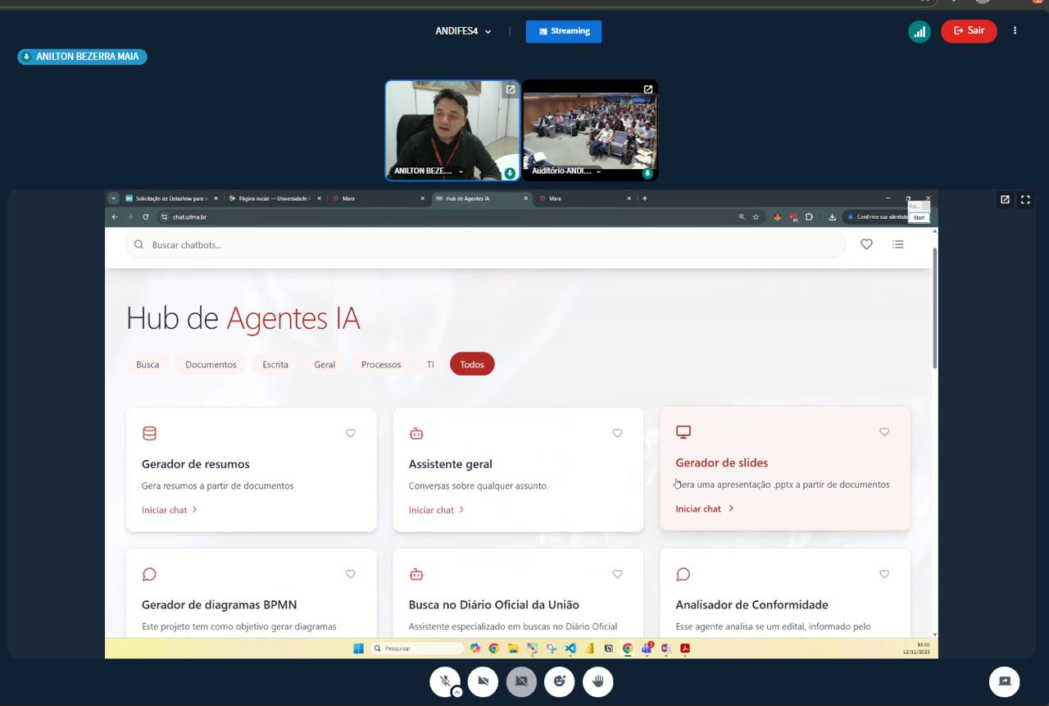Leave the meeting with Sair
1049x706 pixels.
click(969, 31)
